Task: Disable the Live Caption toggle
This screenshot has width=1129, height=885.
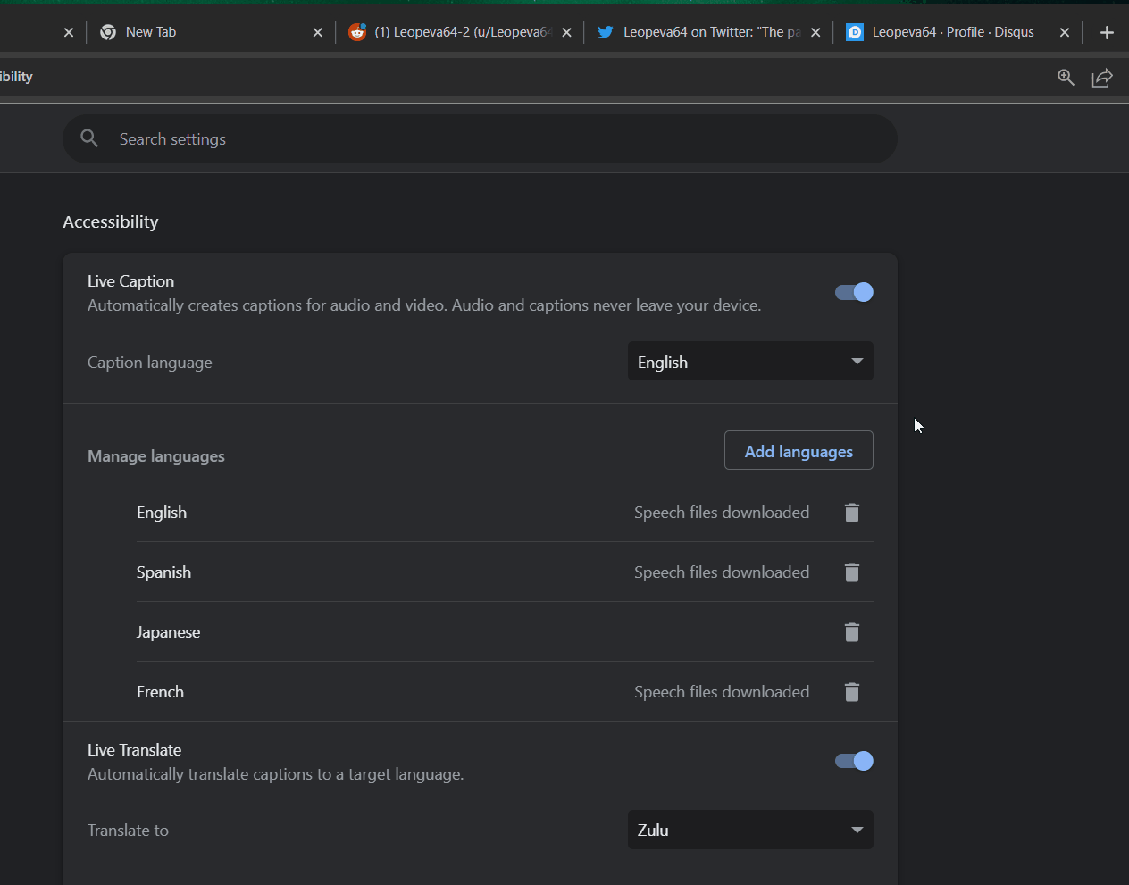Action: (x=853, y=292)
